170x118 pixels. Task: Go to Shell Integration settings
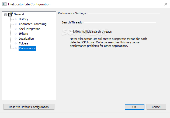click(x=29, y=29)
